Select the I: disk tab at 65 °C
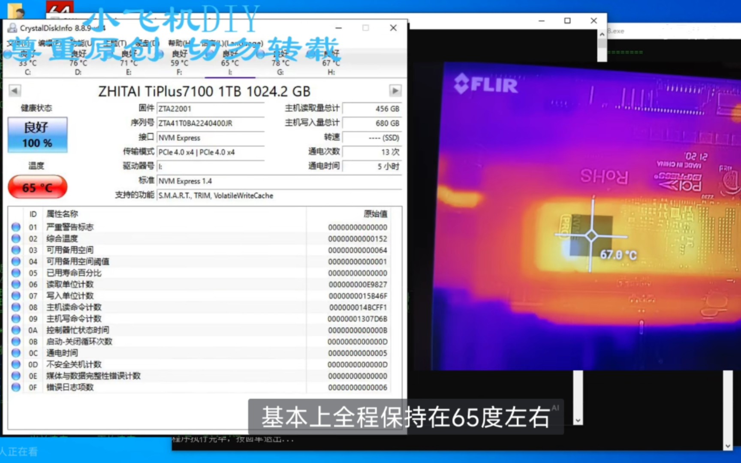The image size is (741, 463). point(230,63)
